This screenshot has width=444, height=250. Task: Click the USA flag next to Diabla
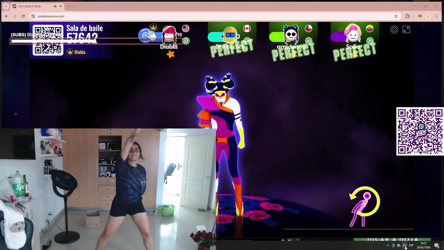click(186, 28)
